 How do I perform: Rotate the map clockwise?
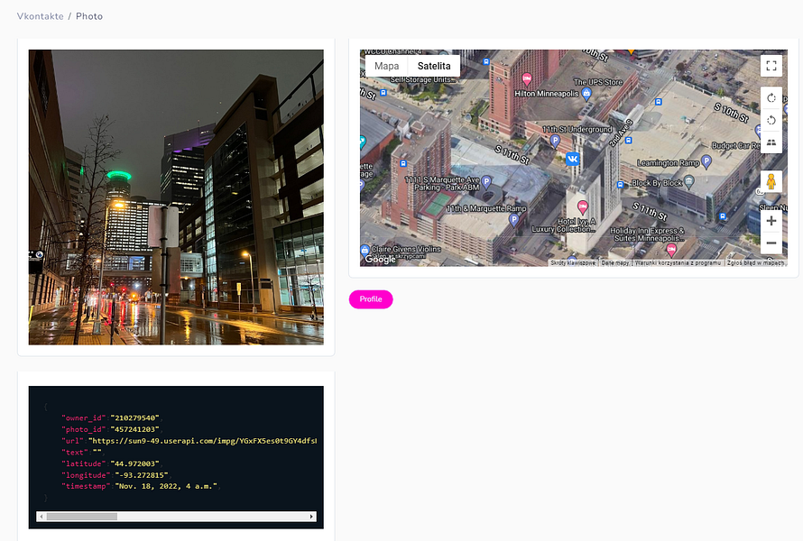pos(771,98)
